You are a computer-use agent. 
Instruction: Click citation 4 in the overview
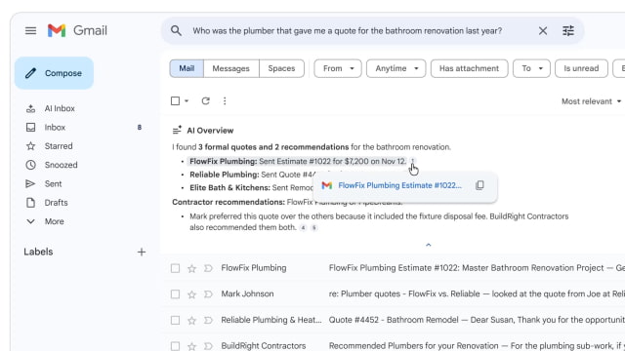304,228
